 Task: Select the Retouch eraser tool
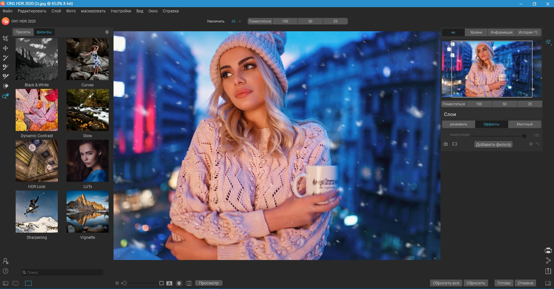tap(6, 86)
